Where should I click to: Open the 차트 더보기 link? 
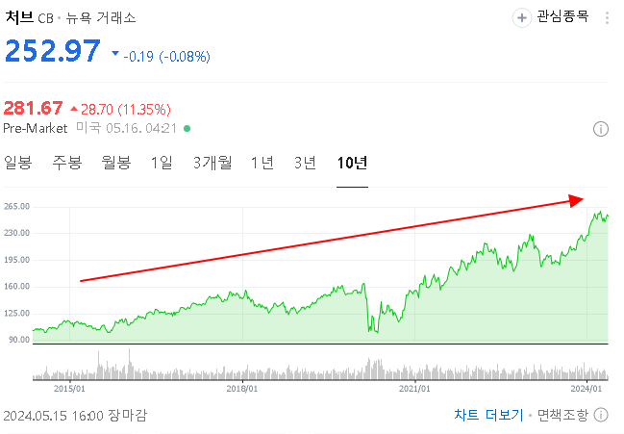click(488, 415)
